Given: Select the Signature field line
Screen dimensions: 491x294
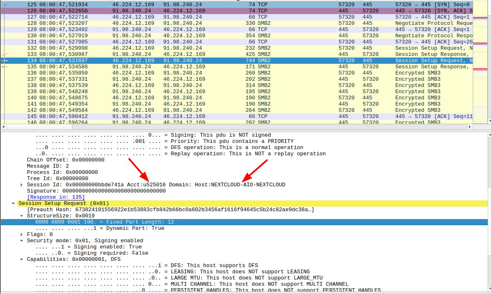Looking at the screenshot, I should coord(96,191).
